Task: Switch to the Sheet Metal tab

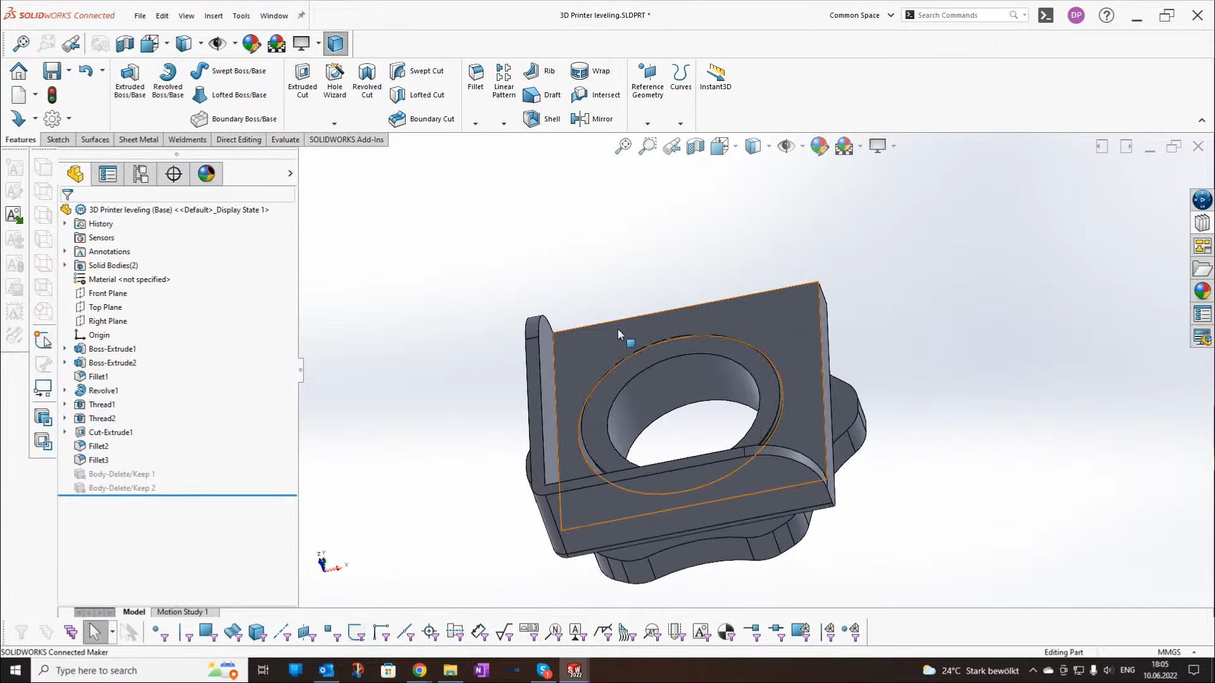Action: [x=138, y=139]
